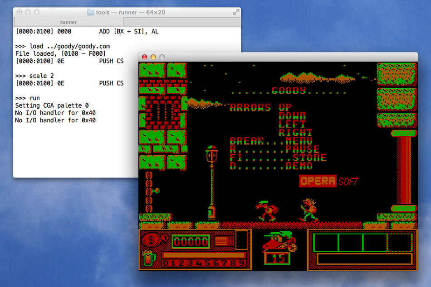Image resolution: width=431 pixels, height=287 pixels.
Task: Click the Goody thief character sprite
Action: (x=266, y=210)
